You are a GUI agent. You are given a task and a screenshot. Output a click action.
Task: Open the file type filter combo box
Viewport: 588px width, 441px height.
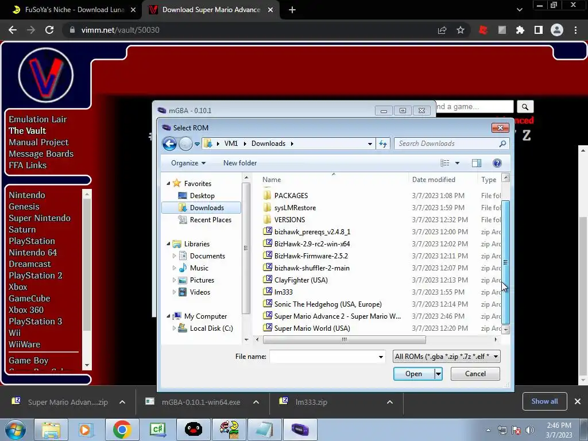click(x=446, y=357)
